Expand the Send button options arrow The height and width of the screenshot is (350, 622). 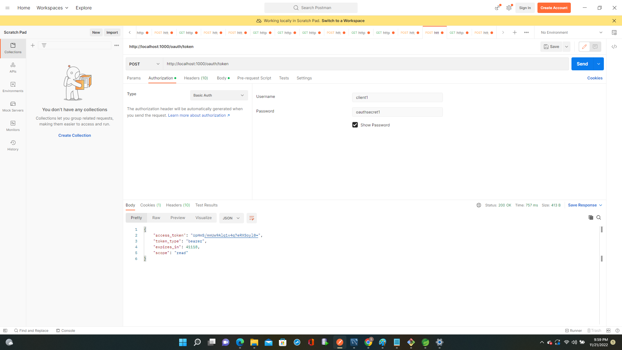click(599, 64)
